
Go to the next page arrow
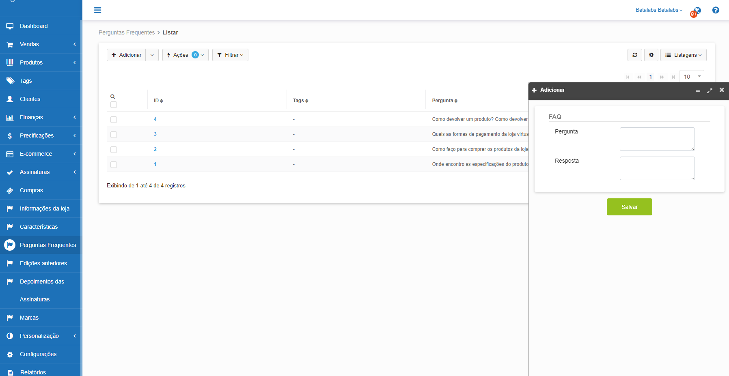(x=662, y=77)
